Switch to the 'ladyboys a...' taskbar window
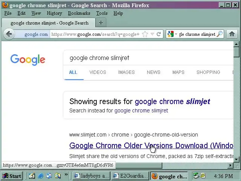 point(91,176)
